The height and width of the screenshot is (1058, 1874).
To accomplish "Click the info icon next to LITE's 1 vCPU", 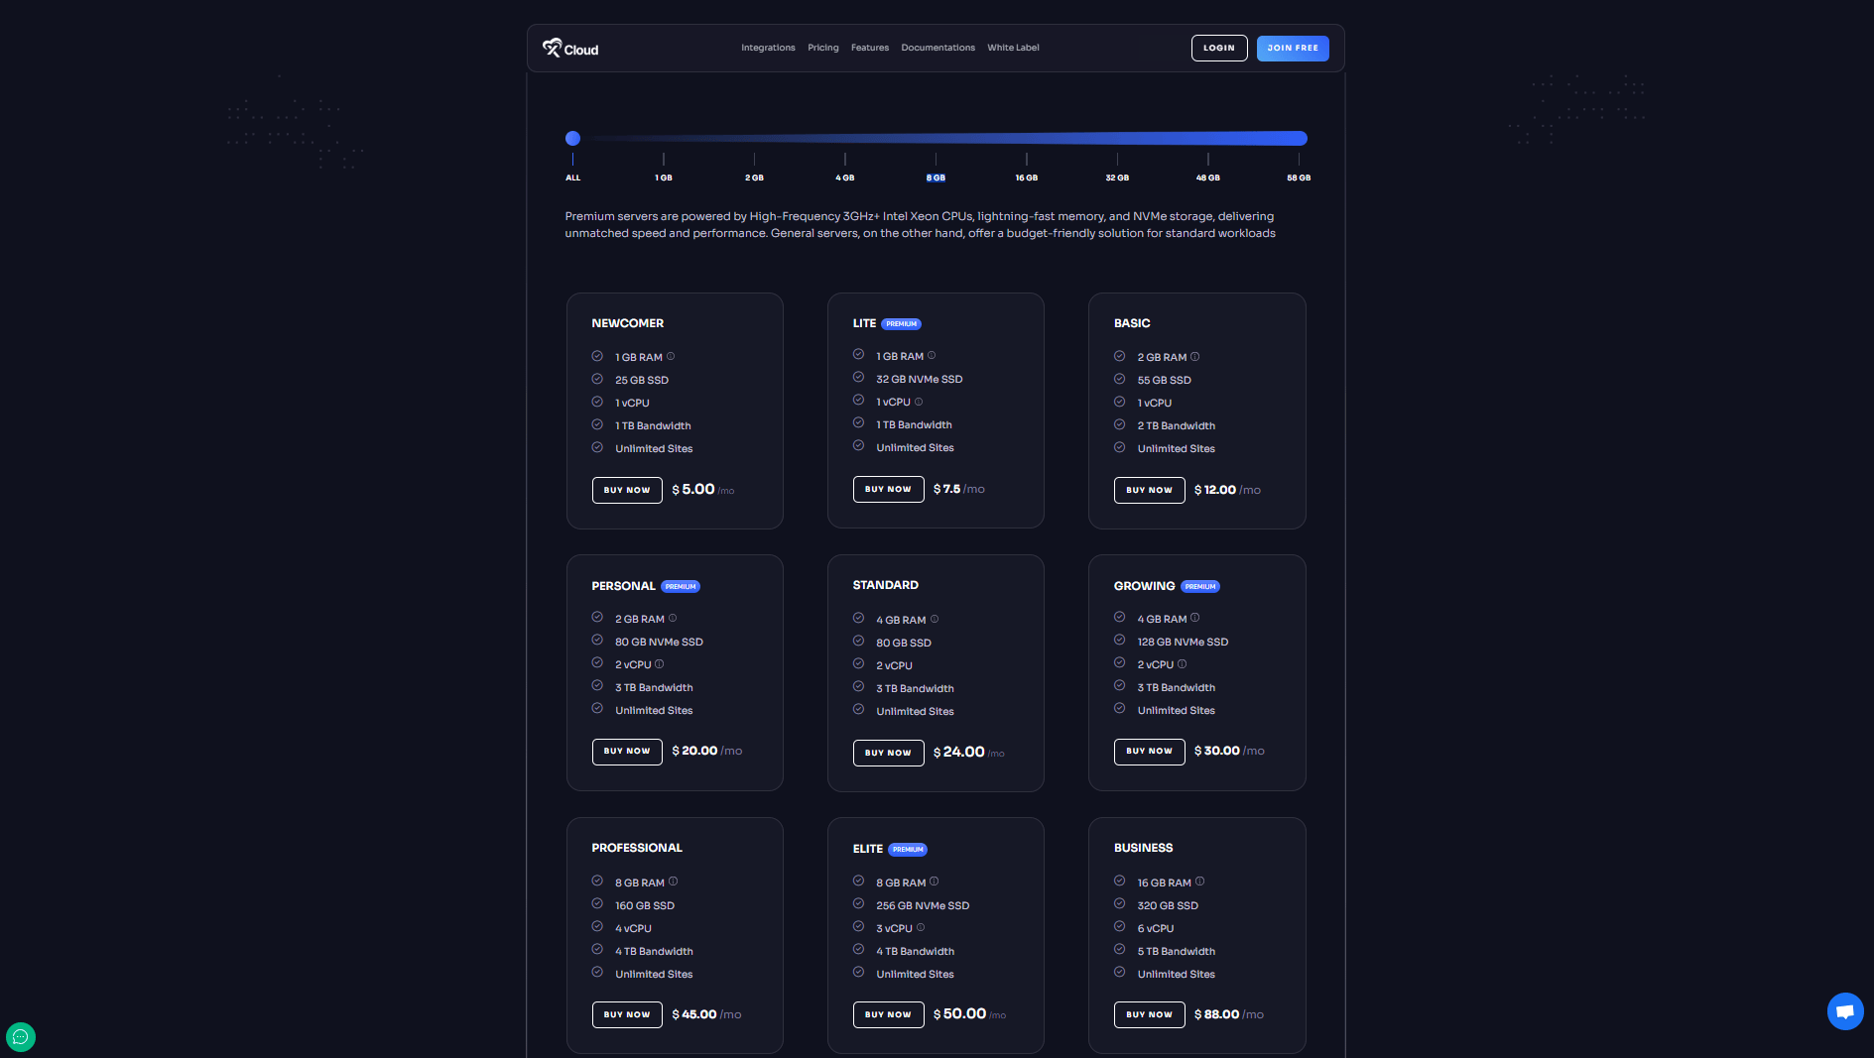I will coord(919,401).
